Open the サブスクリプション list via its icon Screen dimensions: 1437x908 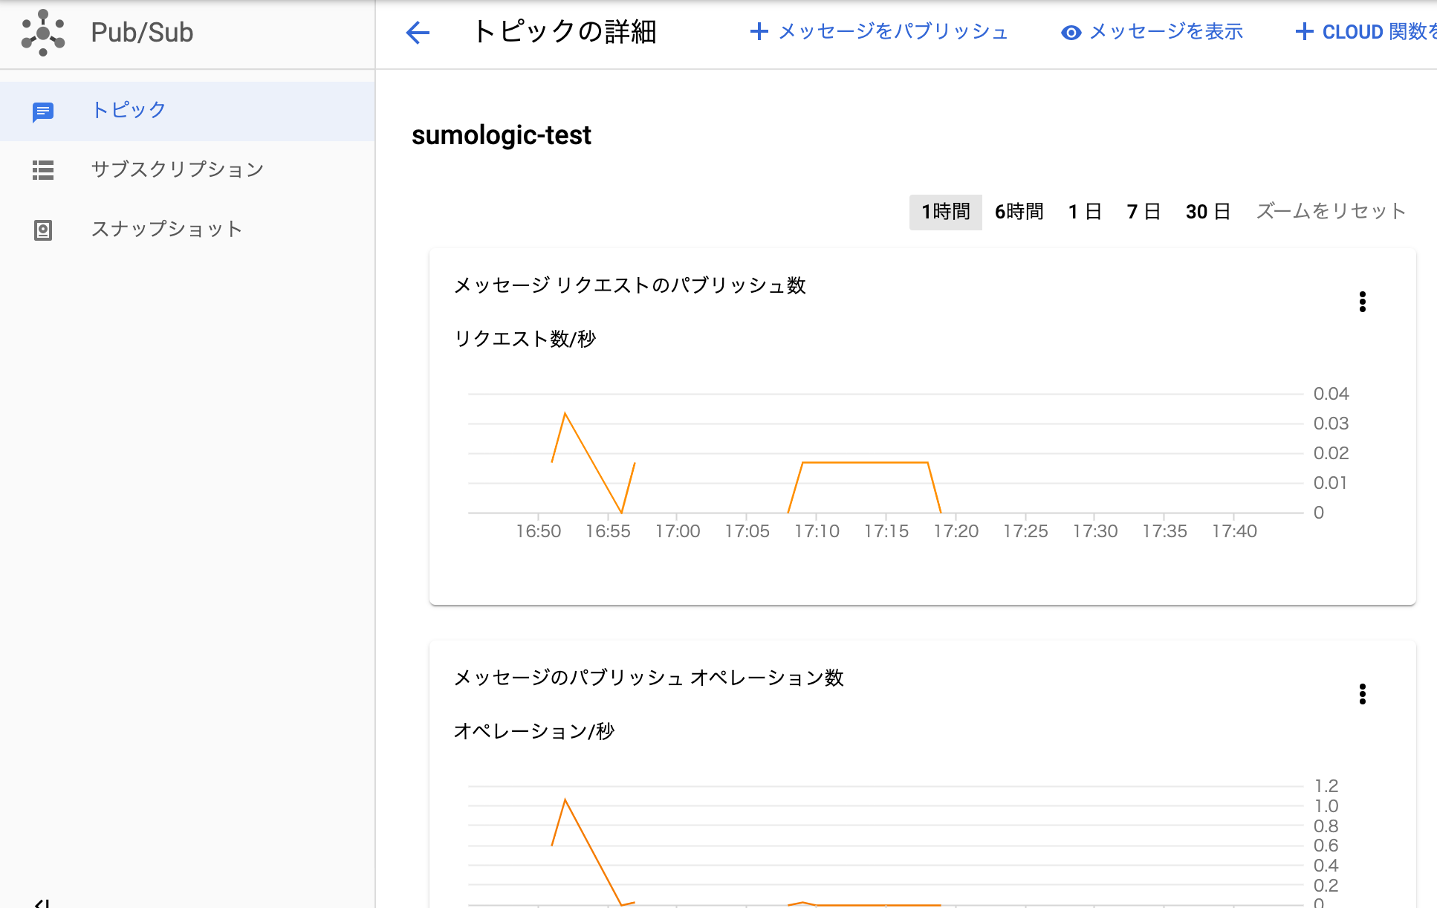click(x=43, y=170)
